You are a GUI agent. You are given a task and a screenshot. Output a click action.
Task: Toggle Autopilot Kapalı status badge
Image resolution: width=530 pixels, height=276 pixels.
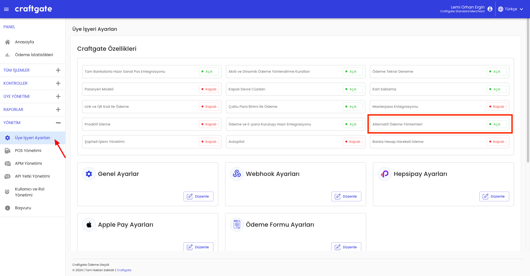pyautogui.click(x=352, y=142)
